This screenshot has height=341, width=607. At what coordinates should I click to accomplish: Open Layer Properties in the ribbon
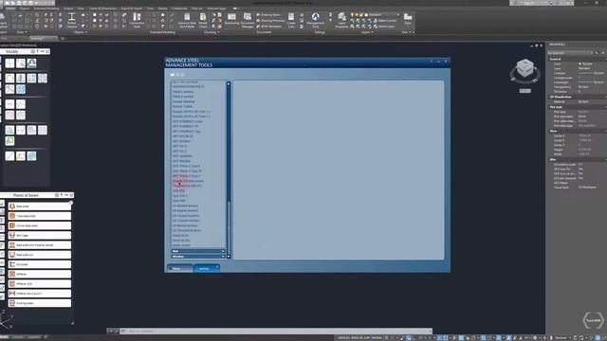click(x=341, y=20)
